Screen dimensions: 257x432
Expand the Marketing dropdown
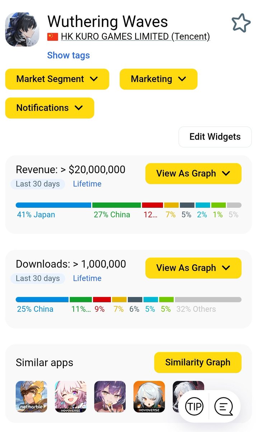(x=158, y=79)
